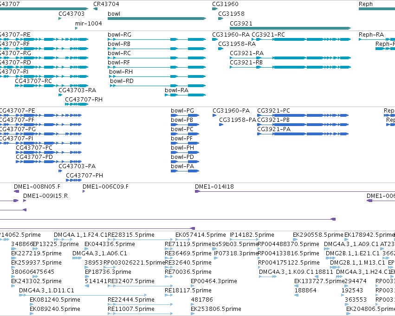Select the DME1-009I15.R clone marker

pyautogui.click(x=25, y=201)
